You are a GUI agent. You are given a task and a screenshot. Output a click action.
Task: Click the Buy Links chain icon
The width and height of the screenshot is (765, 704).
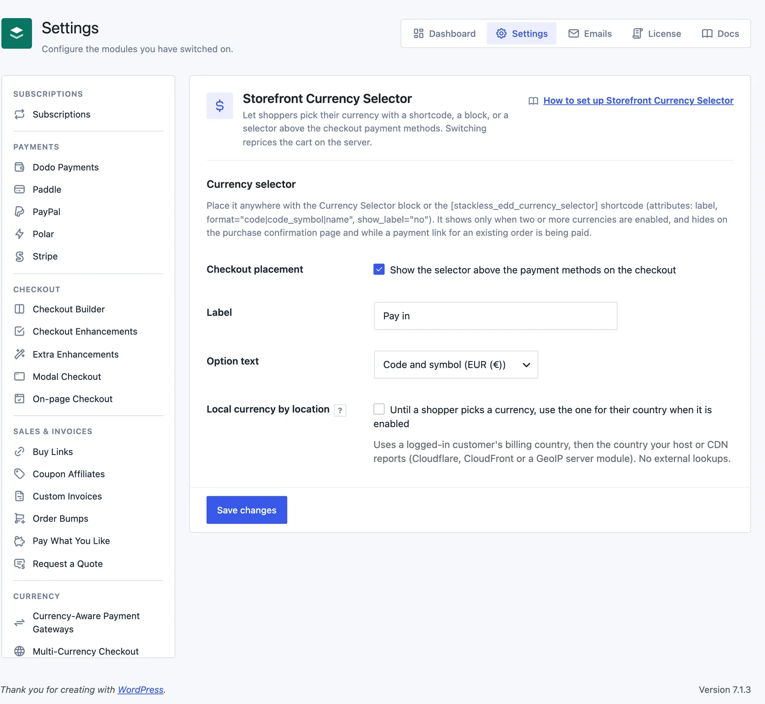pos(20,451)
